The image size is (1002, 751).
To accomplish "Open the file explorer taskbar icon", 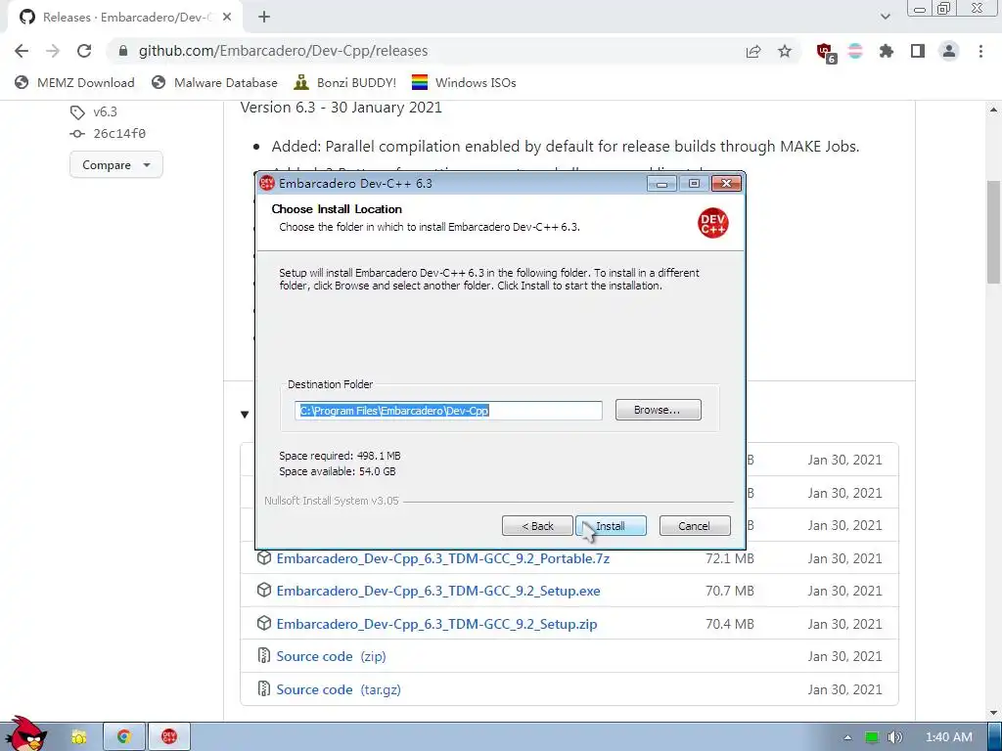I will click(78, 737).
